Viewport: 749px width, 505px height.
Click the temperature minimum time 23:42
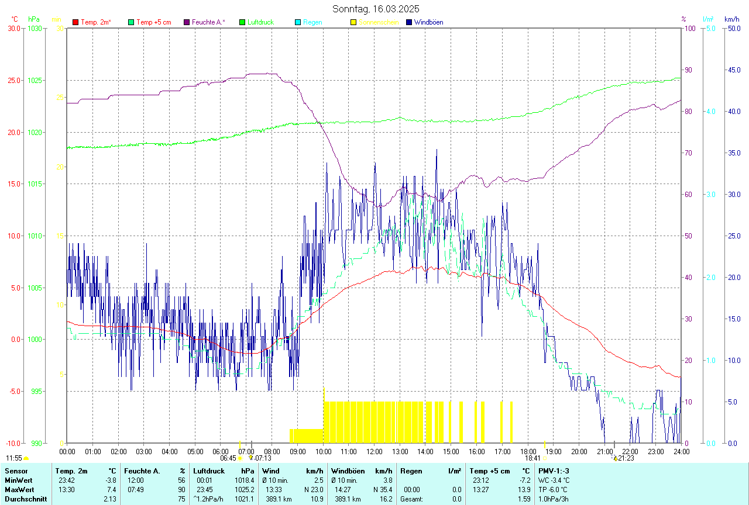coord(67,480)
